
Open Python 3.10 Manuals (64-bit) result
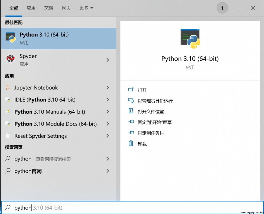pos(59,112)
